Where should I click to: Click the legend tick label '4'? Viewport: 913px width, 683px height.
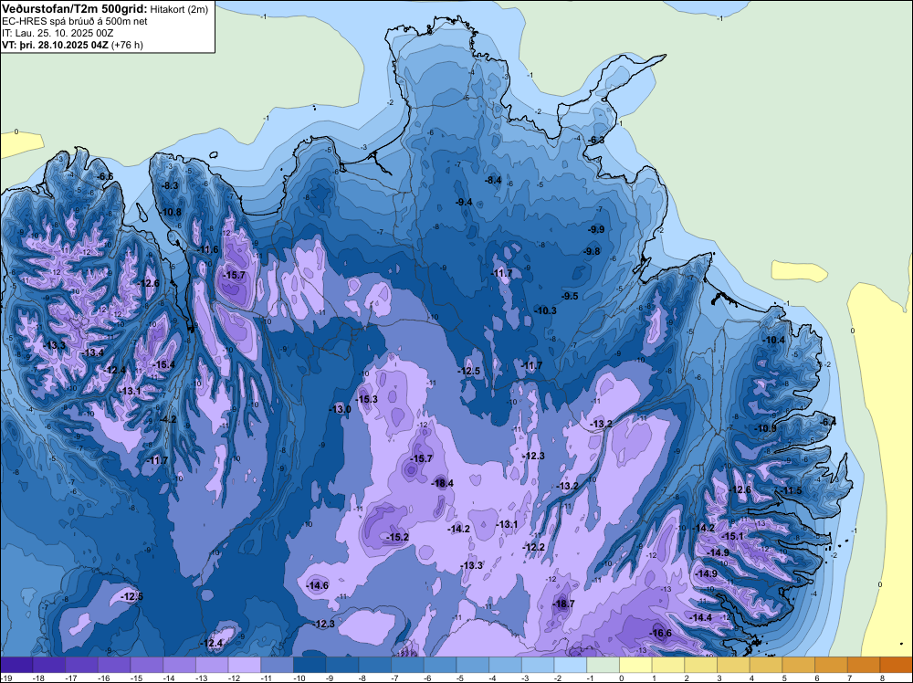tap(752, 678)
